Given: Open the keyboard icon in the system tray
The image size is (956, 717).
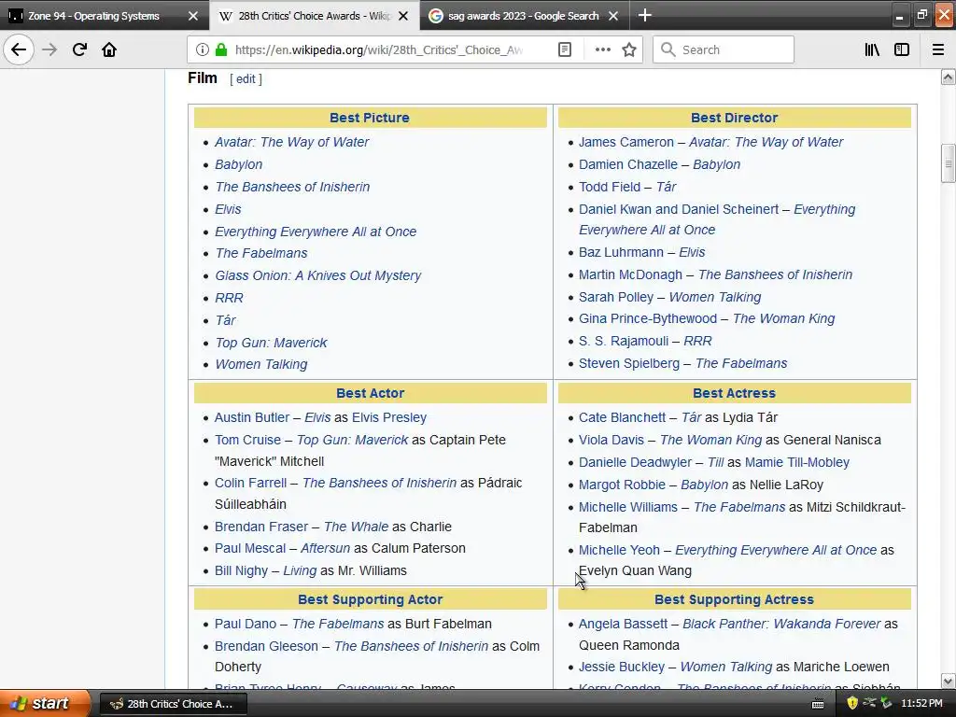Looking at the screenshot, I should coord(818,704).
